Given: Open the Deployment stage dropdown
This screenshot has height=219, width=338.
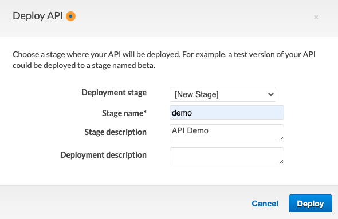Looking at the screenshot, I should coord(223,94).
